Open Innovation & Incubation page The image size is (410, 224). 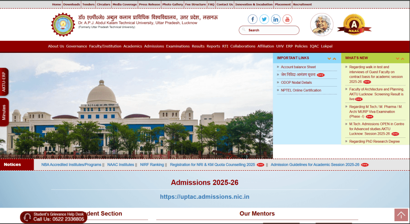[x=254, y=4]
